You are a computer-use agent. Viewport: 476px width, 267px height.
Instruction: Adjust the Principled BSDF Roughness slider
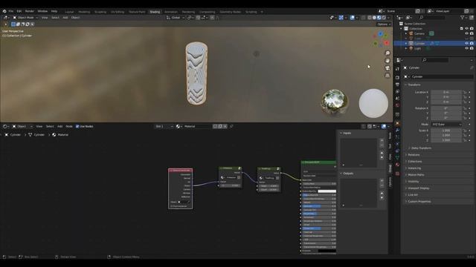click(x=319, y=214)
